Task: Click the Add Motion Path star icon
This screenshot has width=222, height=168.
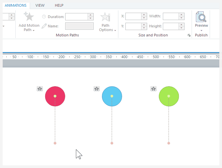Action: point(29,16)
